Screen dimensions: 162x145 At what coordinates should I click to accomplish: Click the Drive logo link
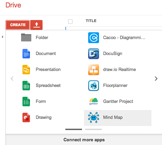point(13,5)
